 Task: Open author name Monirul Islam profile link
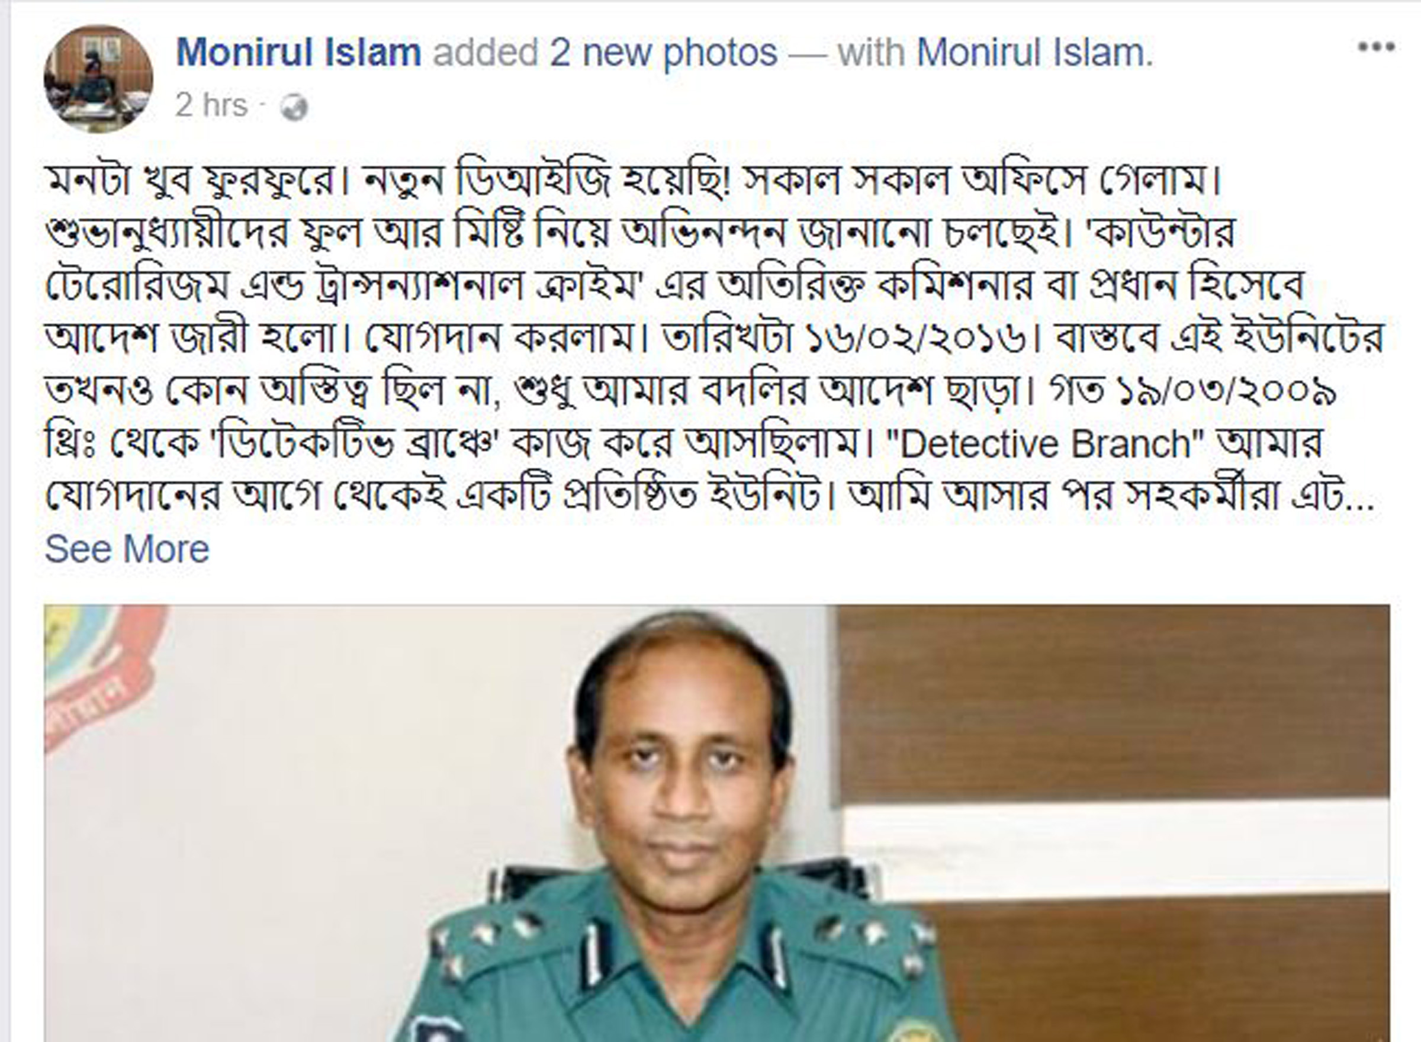point(298,52)
